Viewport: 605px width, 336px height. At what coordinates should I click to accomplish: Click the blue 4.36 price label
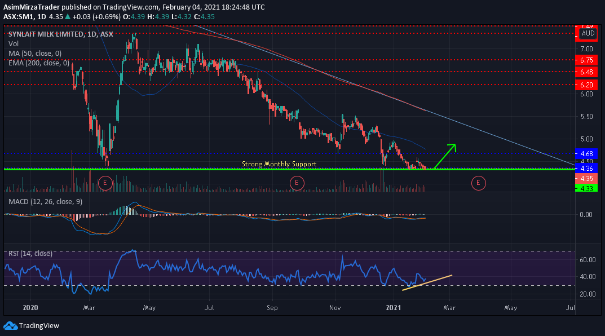(x=586, y=168)
